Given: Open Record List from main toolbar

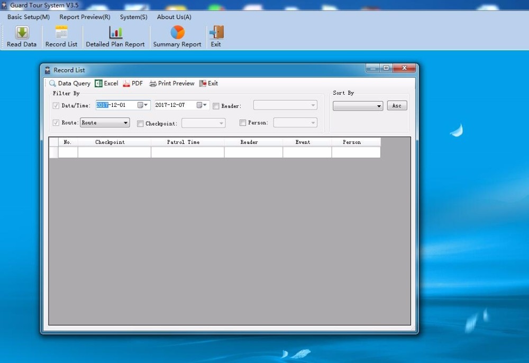Looking at the screenshot, I should [x=61, y=33].
